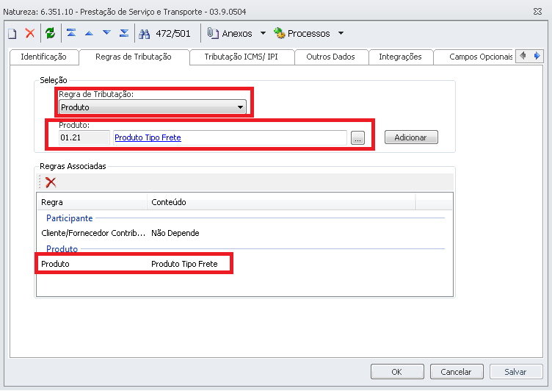Image resolution: width=552 pixels, height=391 pixels.
Task: Switch to the Outros Dados tab
Action: [330, 57]
